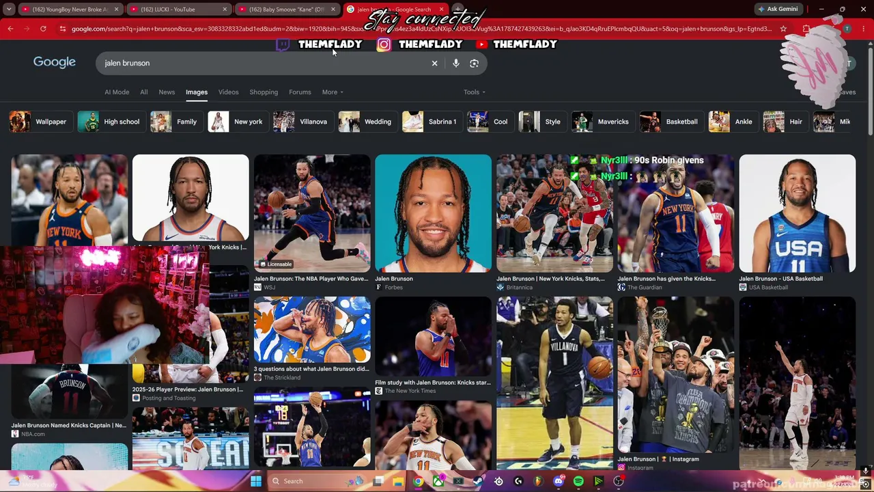
Task: Filter images by Ankle chip
Action: click(732, 122)
